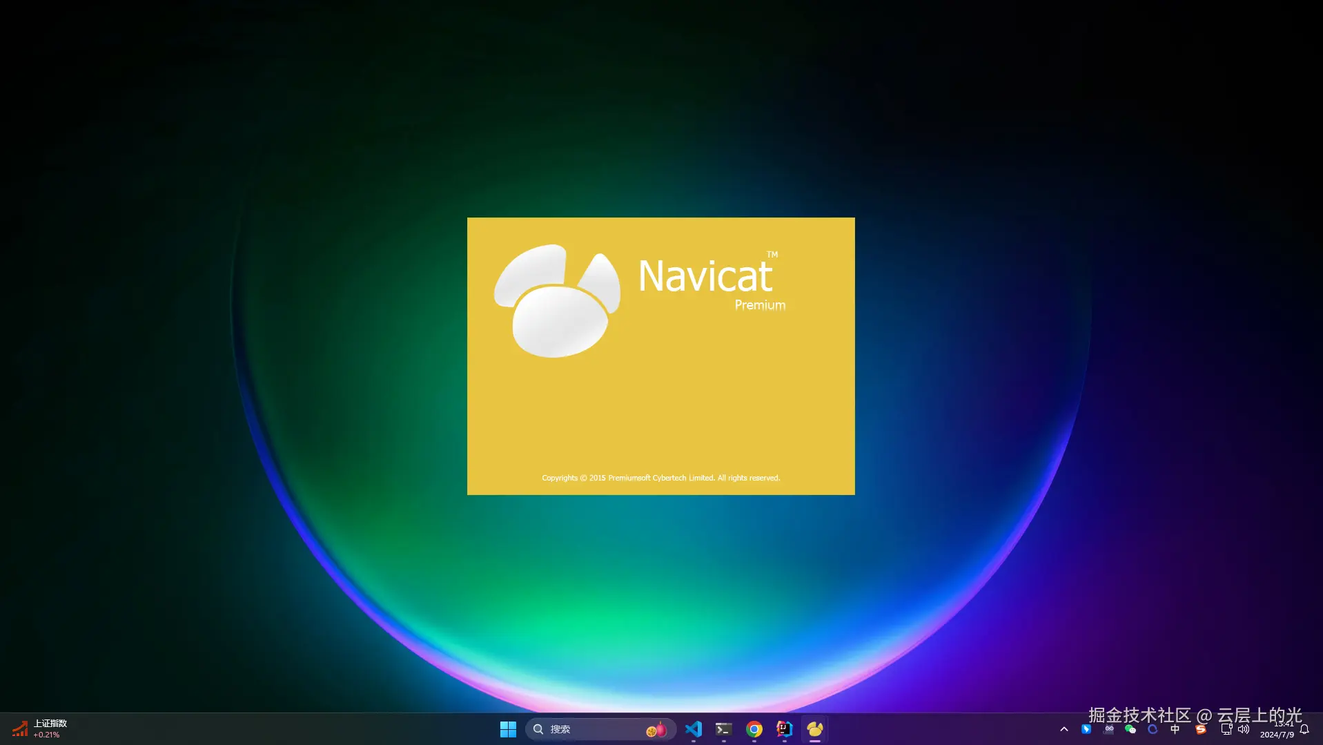Open the clock showing 2024/7/9
1323x745 pixels.
(1277, 729)
